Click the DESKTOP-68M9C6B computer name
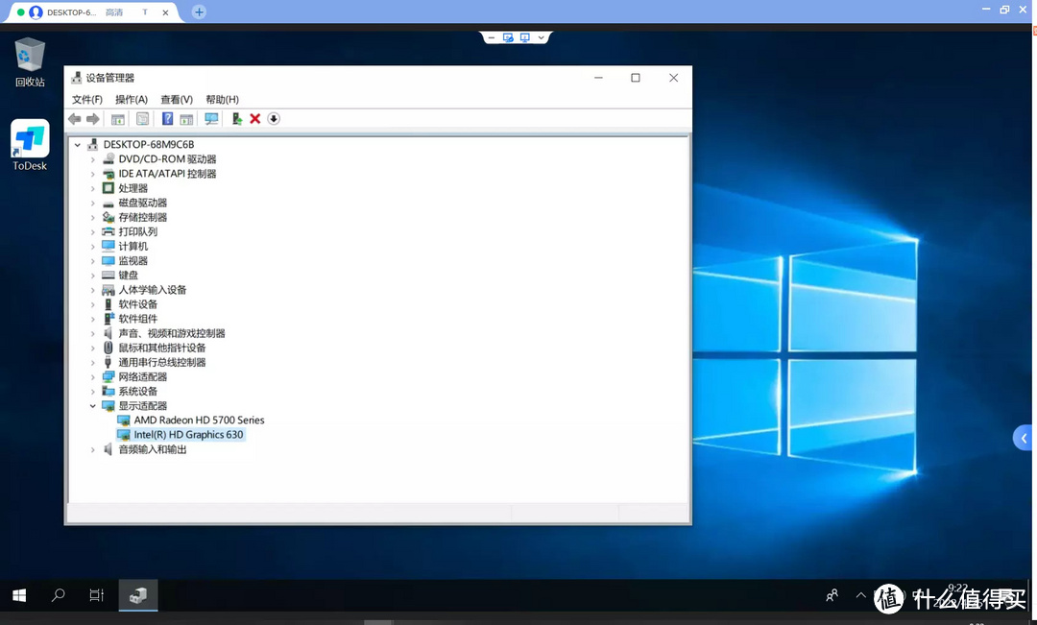 point(149,144)
